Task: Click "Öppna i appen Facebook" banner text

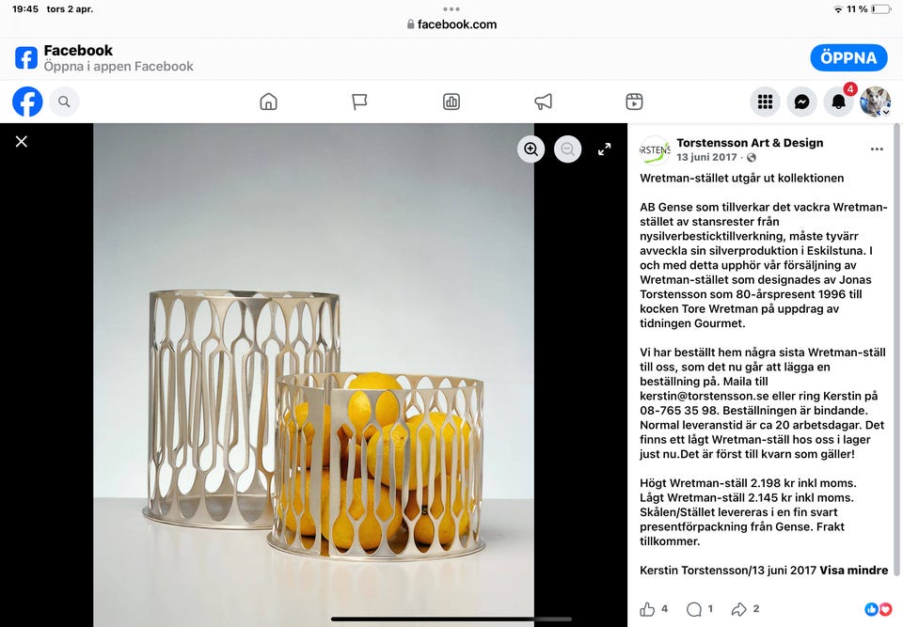Action: [119, 66]
